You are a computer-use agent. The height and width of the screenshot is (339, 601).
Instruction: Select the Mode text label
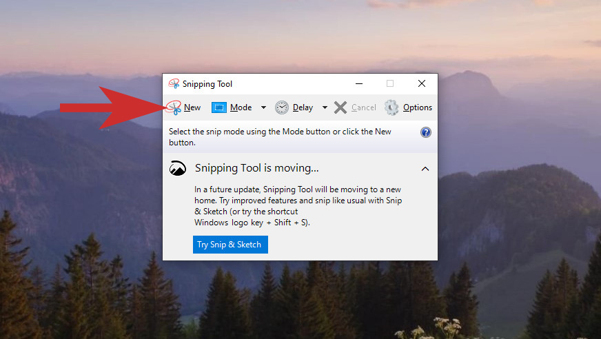pyautogui.click(x=241, y=107)
